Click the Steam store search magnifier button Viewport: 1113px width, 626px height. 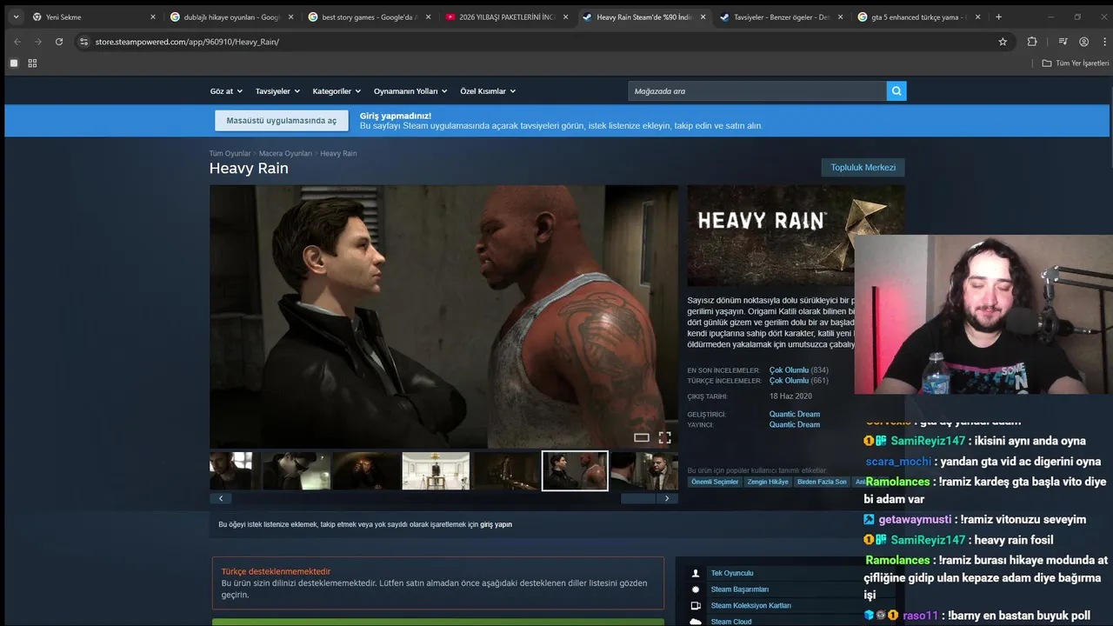[896, 91]
